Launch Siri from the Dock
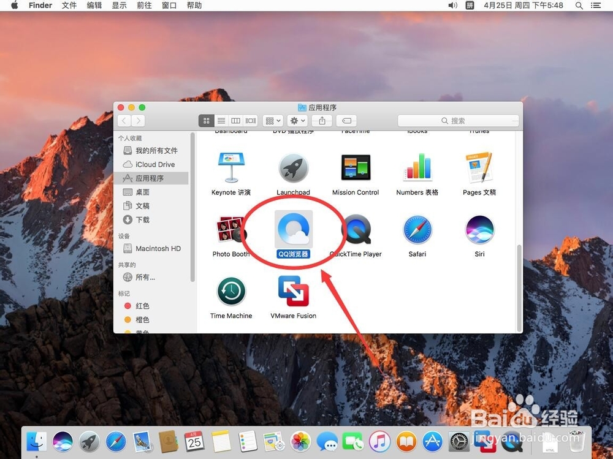 [63, 442]
